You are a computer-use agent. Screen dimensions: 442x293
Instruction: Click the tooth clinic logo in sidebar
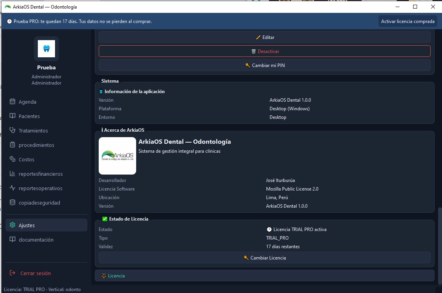46,49
